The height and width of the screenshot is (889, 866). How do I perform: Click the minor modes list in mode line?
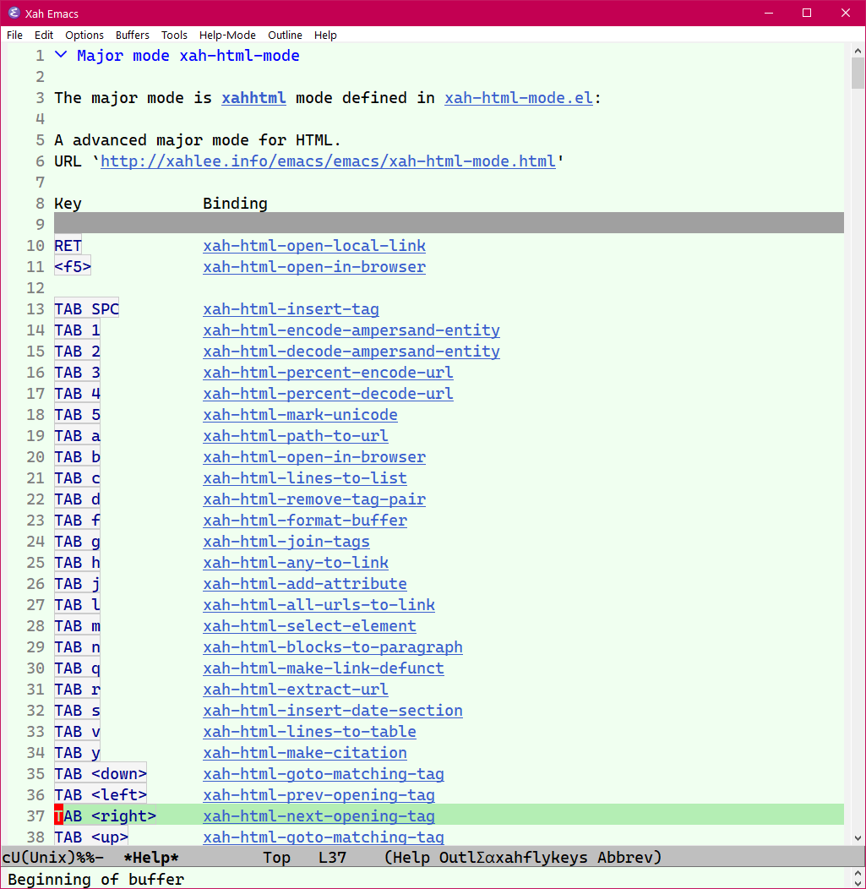click(522, 858)
